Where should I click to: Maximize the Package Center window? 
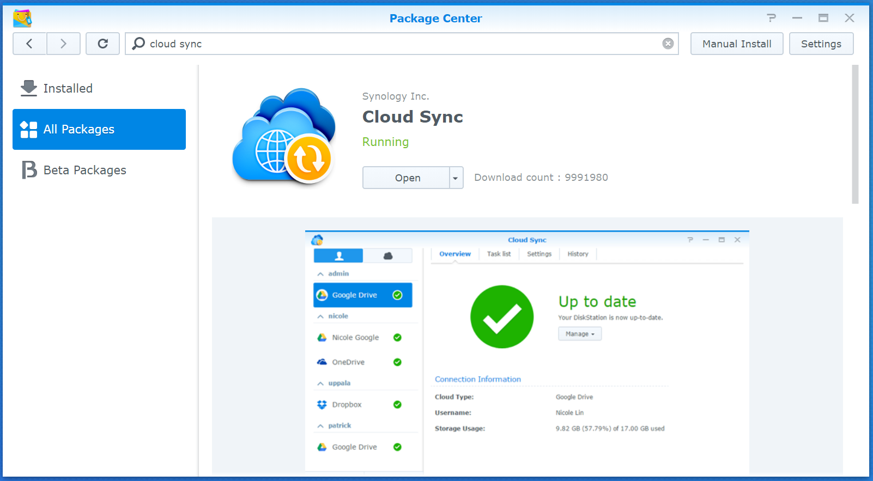tap(823, 18)
